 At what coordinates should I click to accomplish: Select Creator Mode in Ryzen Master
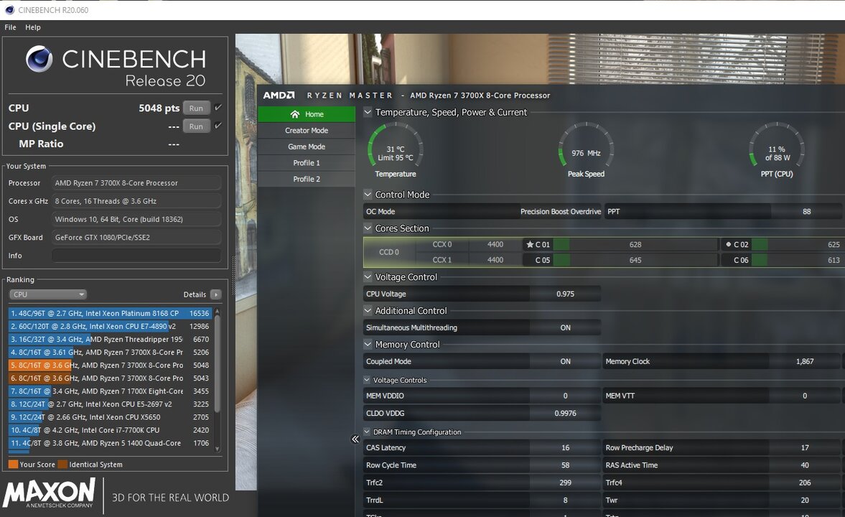306,131
